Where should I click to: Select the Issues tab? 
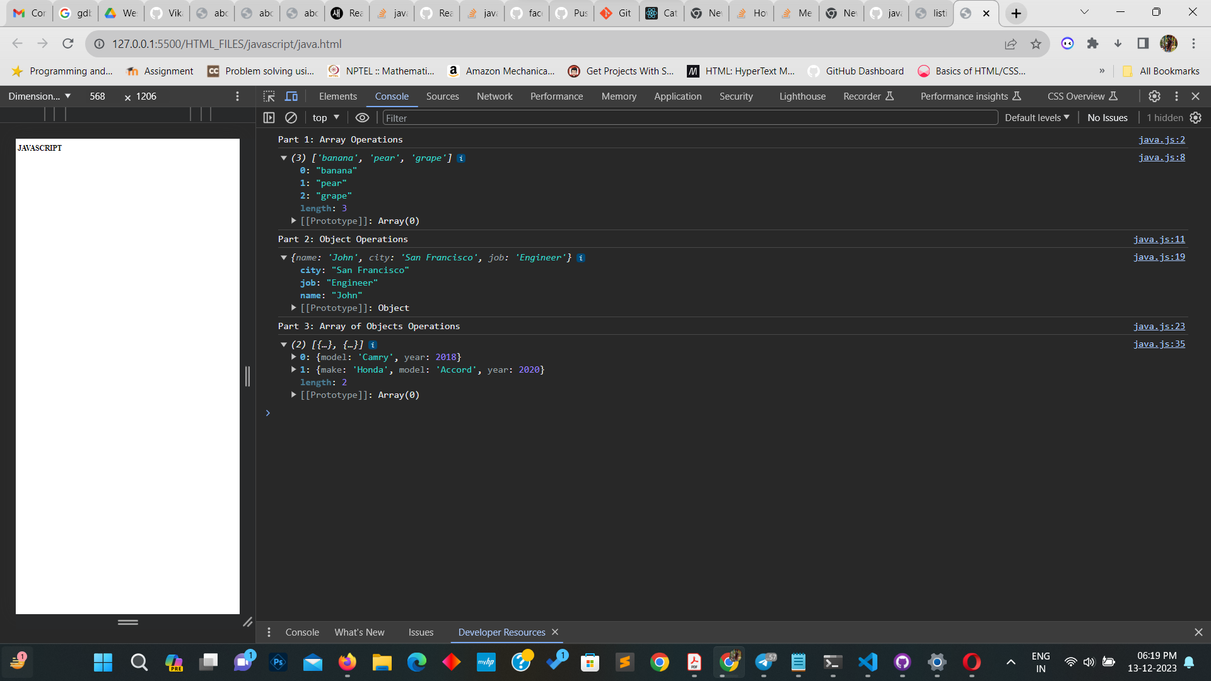pyautogui.click(x=421, y=632)
